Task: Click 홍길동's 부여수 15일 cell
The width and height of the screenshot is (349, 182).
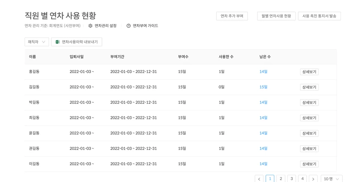Action: 182,72
